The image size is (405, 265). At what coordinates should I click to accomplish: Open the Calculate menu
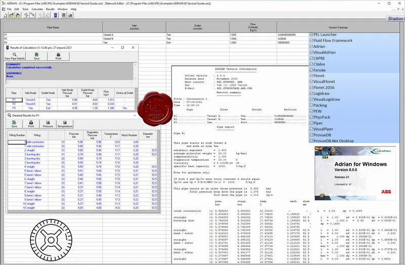(x=37, y=9)
